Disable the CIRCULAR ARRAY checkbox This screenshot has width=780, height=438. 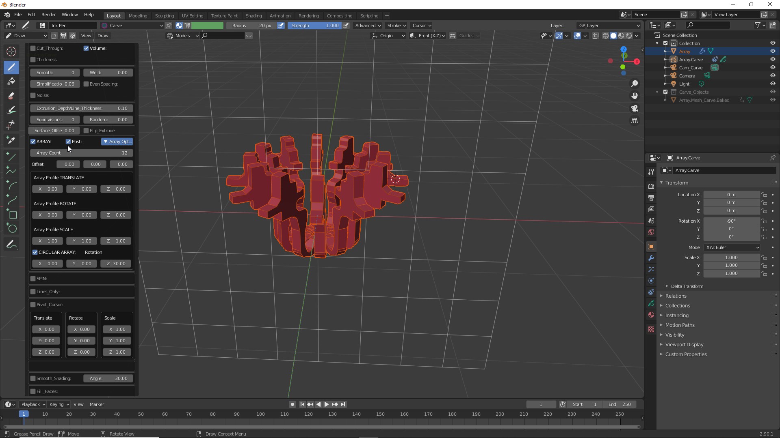pyautogui.click(x=35, y=252)
